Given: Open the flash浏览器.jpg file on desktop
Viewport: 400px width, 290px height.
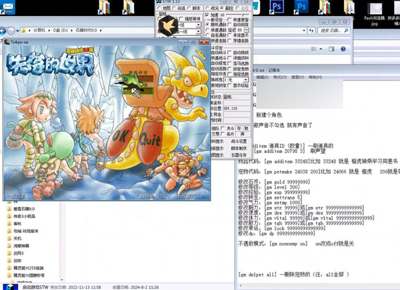Looking at the screenshot, I should (x=374, y=13).
